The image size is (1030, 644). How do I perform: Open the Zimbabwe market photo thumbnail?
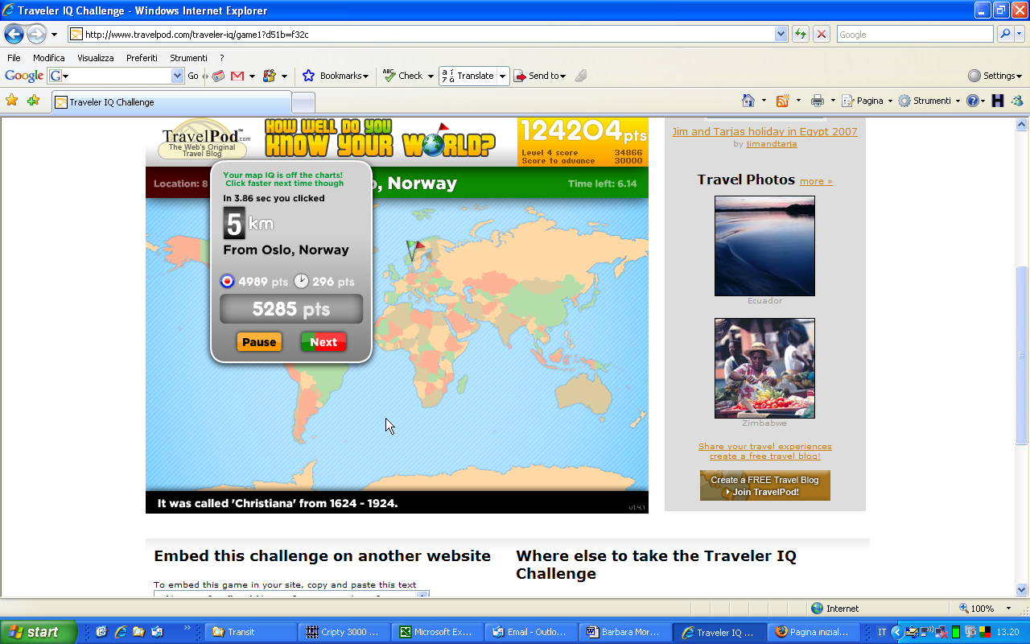pyautogui.click(x=764, y=368)
